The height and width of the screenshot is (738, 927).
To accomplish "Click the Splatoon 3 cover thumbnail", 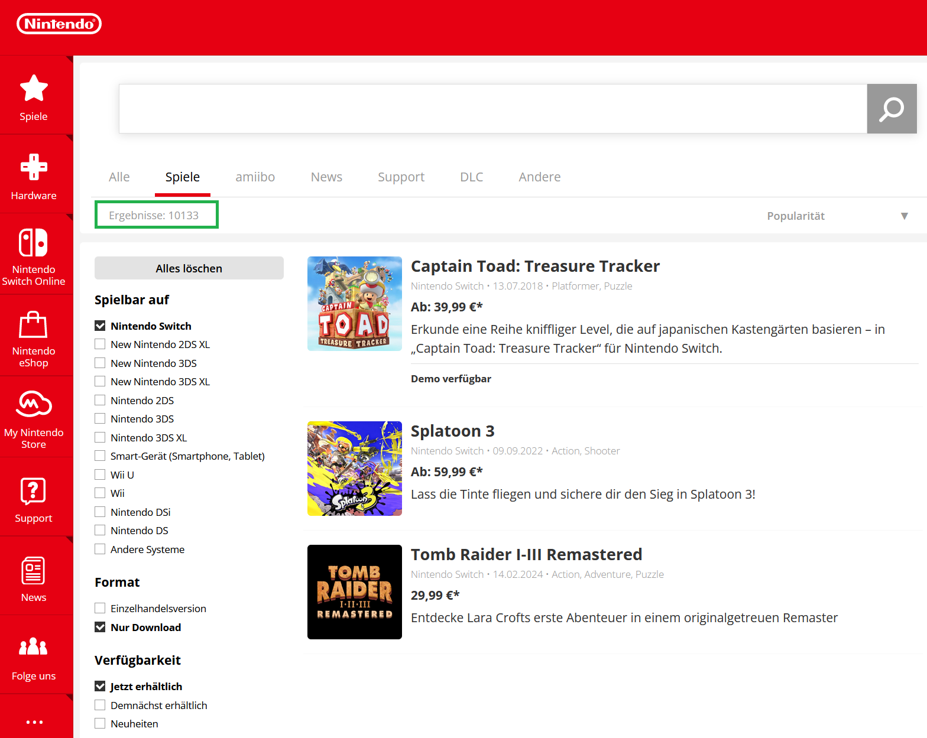I will click(355, 469).
